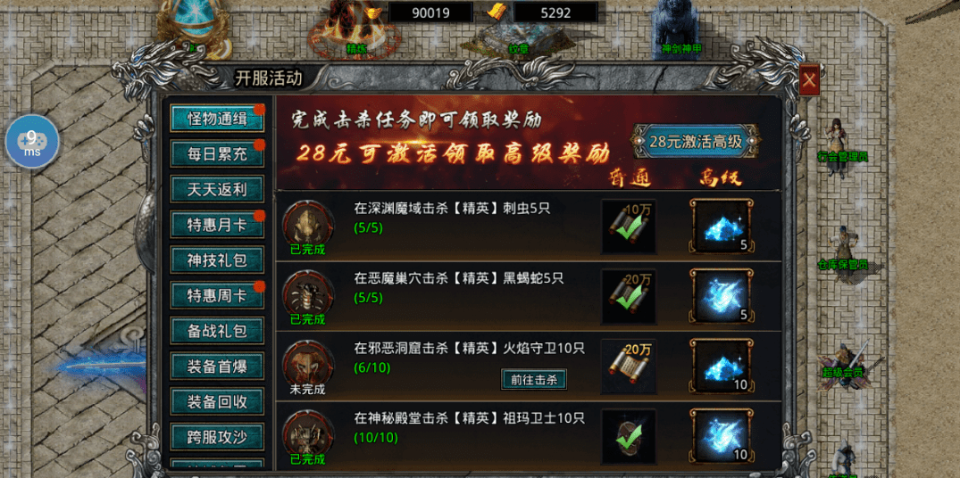Open the 天天返利 tab

click(217, 189)
